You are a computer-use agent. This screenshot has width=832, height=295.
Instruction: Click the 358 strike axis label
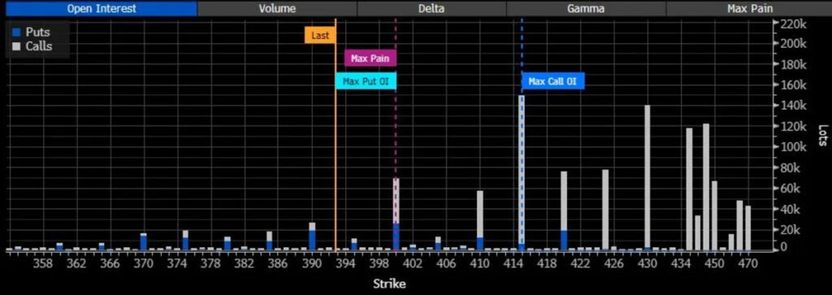pyautogui.click(x=43, y=263)
